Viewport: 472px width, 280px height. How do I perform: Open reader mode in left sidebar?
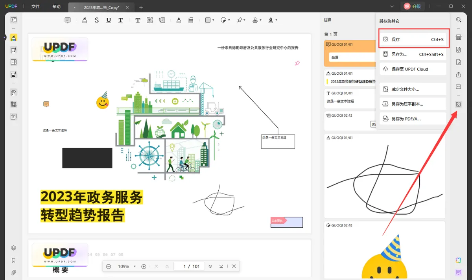[13, 20]
